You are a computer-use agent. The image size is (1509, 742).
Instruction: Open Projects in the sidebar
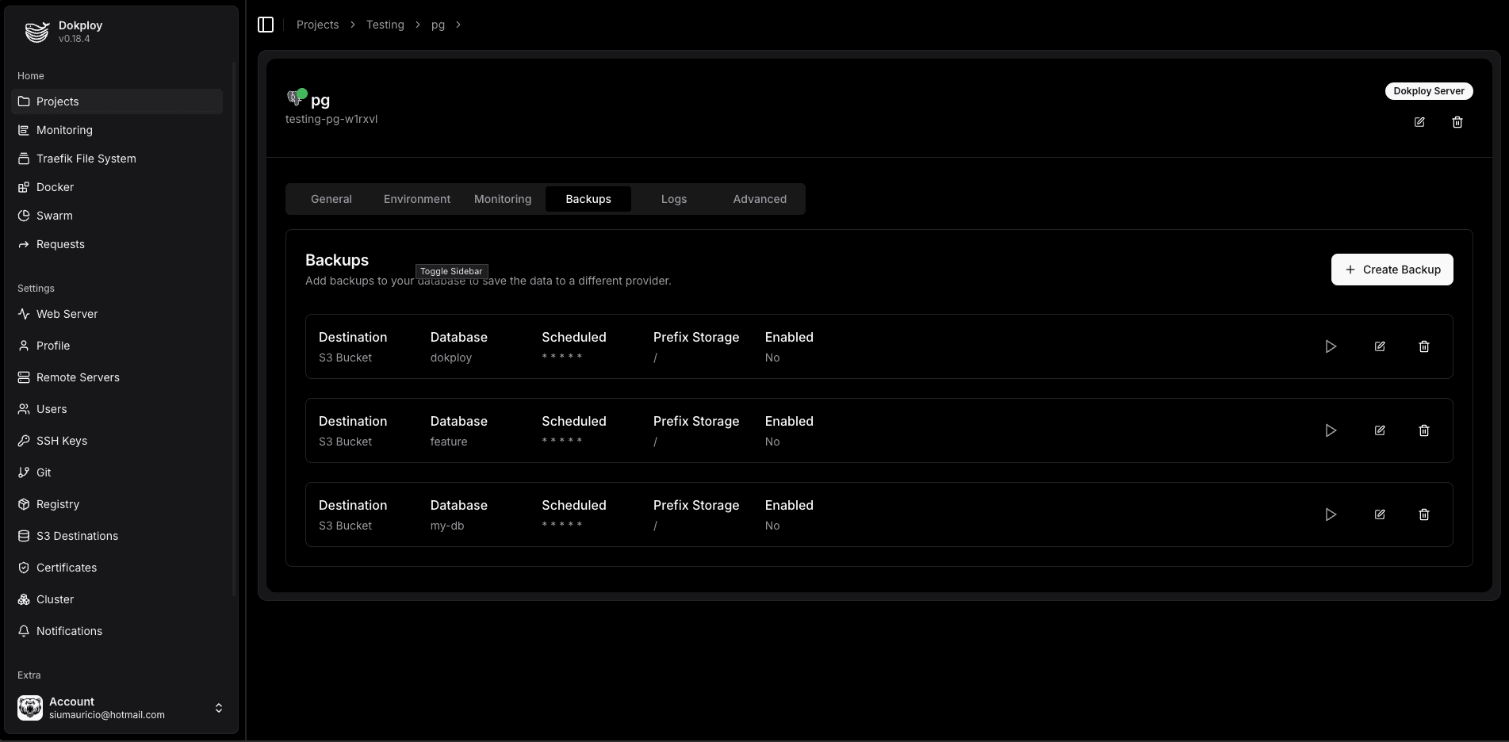pos(117,101)
